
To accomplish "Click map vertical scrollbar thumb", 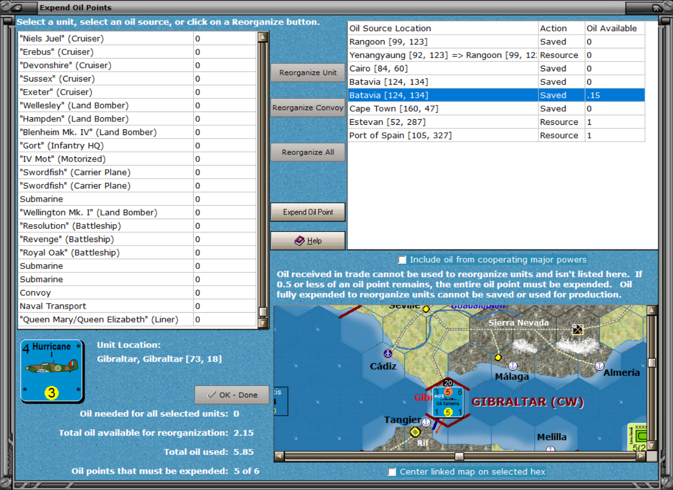I will pos(652,363).
